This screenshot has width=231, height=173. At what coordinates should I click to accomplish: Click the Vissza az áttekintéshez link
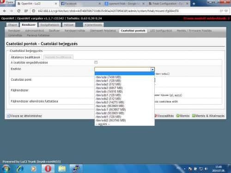point(24,116)
